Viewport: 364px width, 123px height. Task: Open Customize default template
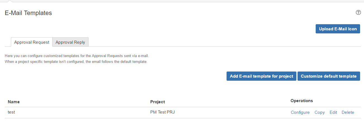click(329, 76)
